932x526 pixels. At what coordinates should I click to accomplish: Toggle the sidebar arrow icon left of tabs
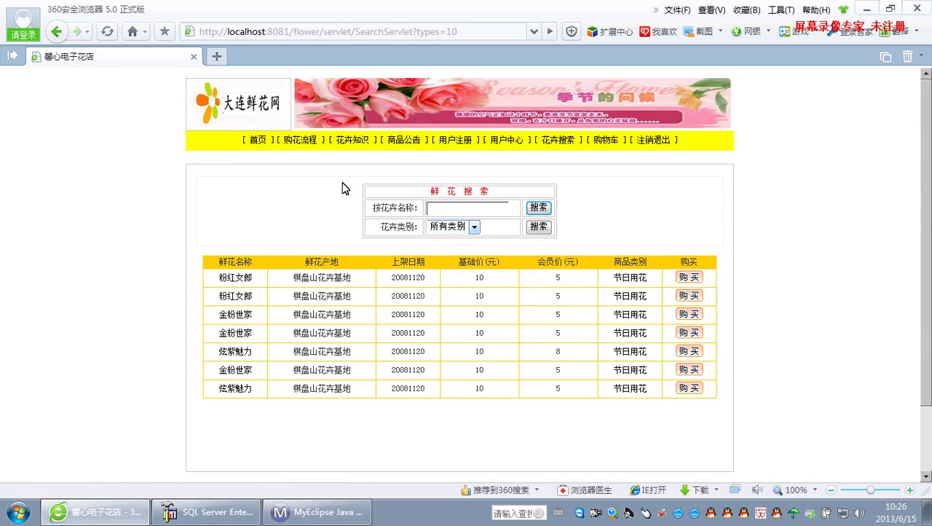click(12, 55)
